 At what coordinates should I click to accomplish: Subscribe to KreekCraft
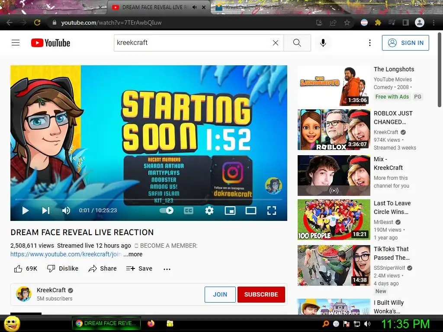click(x=261, y=294)
